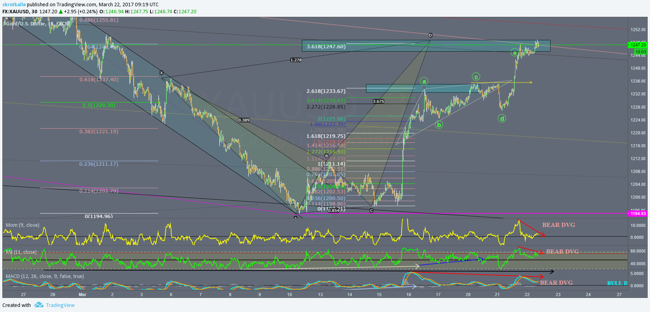Click the 80.0000 RSI axis value
This screenshot has width=650, height=312.
[638, 251]
